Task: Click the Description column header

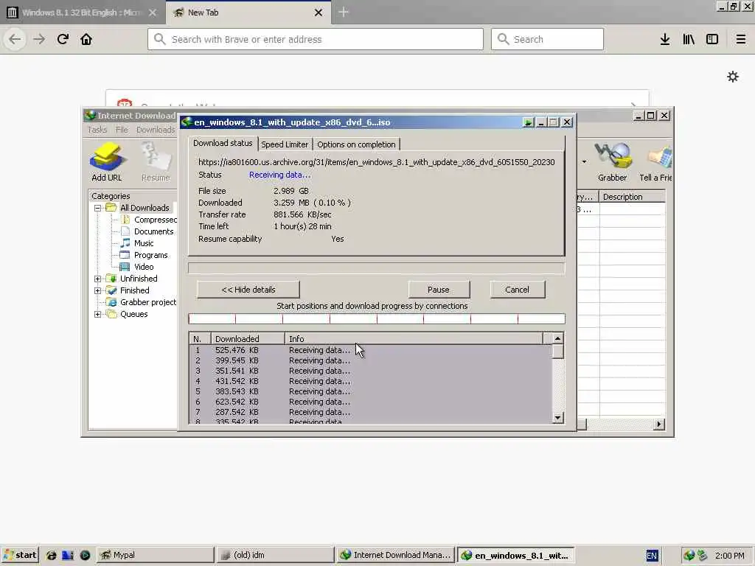Action: [x=632, y=197]
